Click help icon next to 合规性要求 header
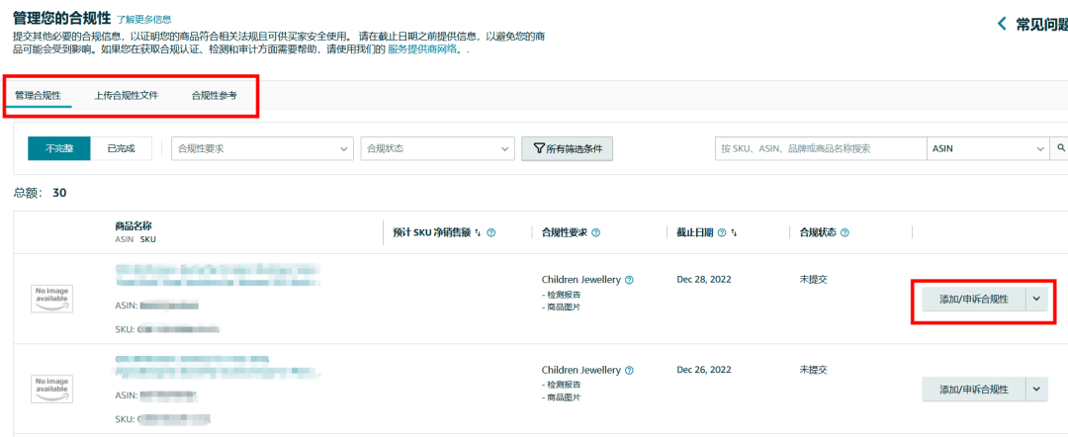The width and height of the screenshot is (1068, 437). (596, 233)
